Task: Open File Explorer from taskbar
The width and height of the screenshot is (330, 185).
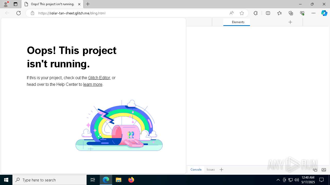Action: pos(119,180)
